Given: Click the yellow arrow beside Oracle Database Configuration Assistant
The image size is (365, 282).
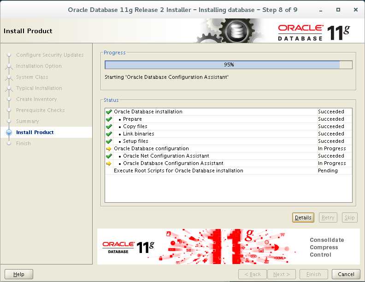Looking at the screenshot, I should point(109,164).
